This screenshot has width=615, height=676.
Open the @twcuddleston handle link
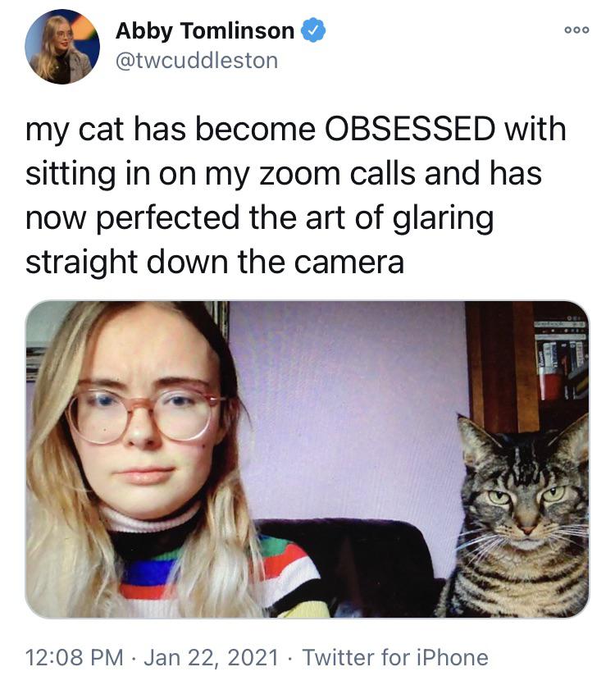pyautogui.click(x=197, y=61)
